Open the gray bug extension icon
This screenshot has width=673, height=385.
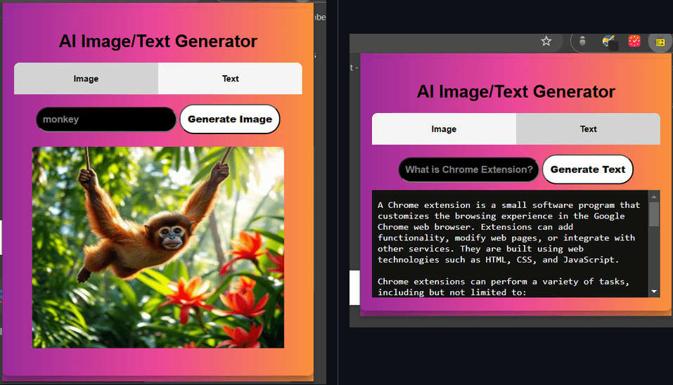(x=582, y=41)
